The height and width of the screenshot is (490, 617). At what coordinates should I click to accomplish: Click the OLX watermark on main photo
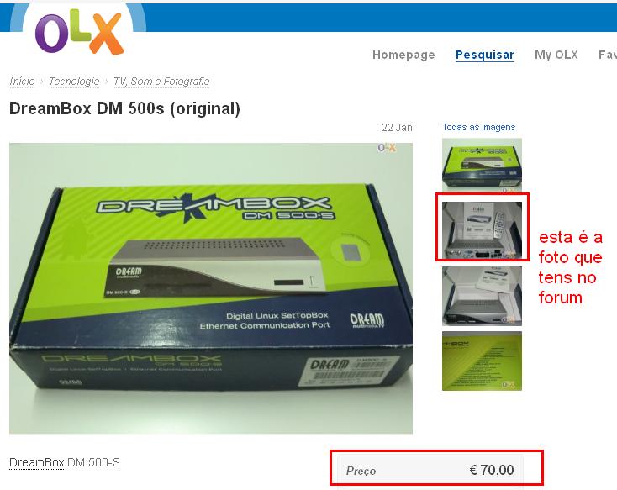[x=387, y=148]
